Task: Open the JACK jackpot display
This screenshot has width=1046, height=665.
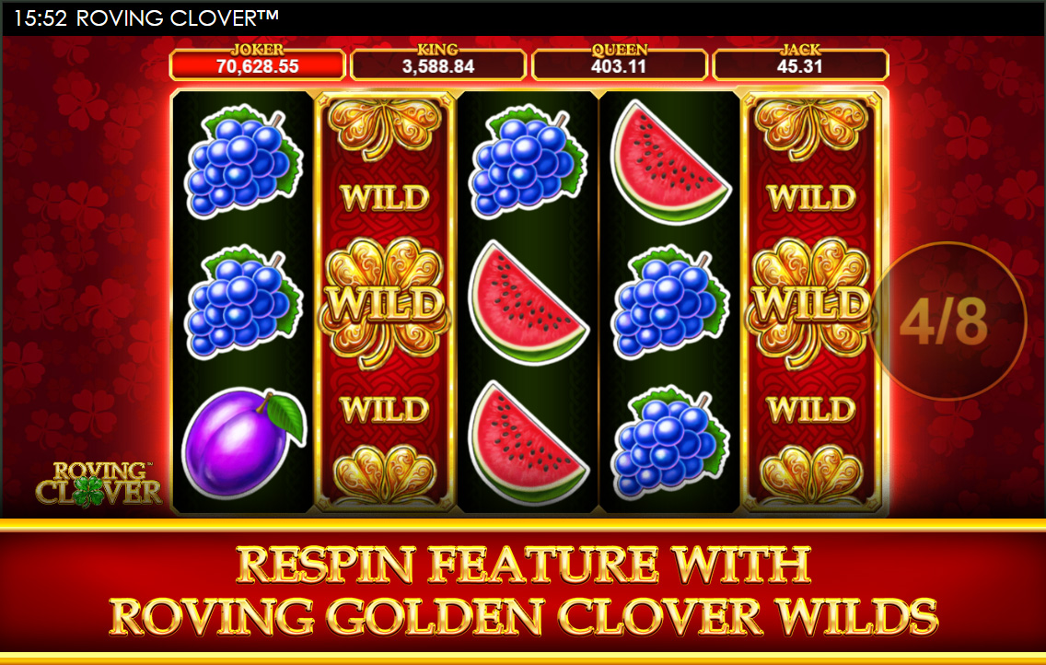Action: pyautogui.click(x=800, y=62)
